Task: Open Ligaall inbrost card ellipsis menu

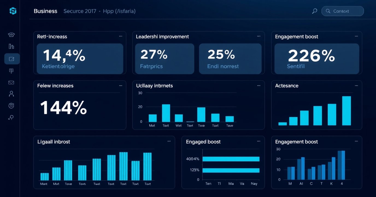Action: click(169, 142)
